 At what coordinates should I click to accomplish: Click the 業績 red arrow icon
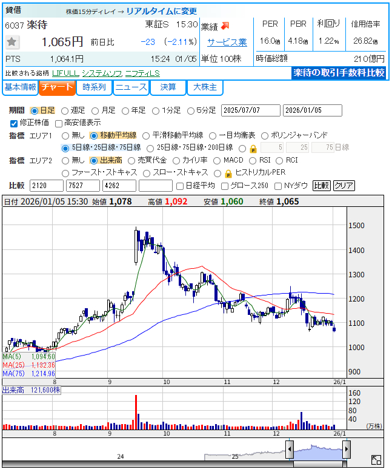coord(224,26)
